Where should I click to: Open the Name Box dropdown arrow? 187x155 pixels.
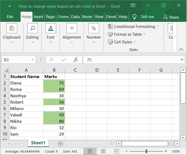click(32, 60)
